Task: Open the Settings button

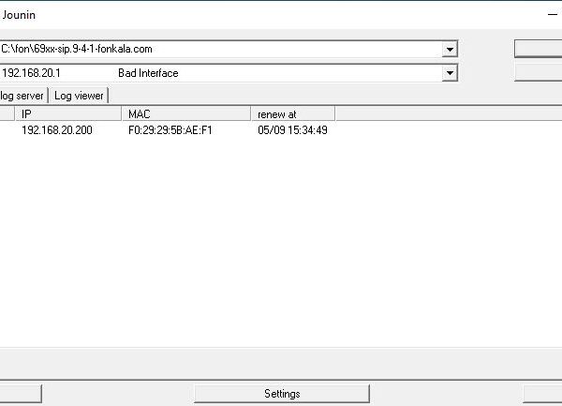Action: [282, 394]
